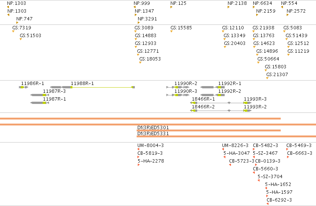The height and width of the screenshot is (206, 316).
Task: Select the CB-5469-3 red triangle
Action: (287, 149)
